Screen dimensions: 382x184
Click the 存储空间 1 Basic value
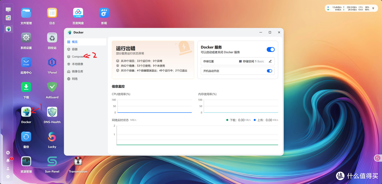coord(251,61)
